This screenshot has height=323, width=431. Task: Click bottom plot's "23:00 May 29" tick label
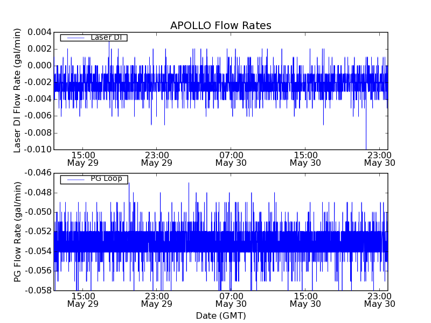coord(157,300)
